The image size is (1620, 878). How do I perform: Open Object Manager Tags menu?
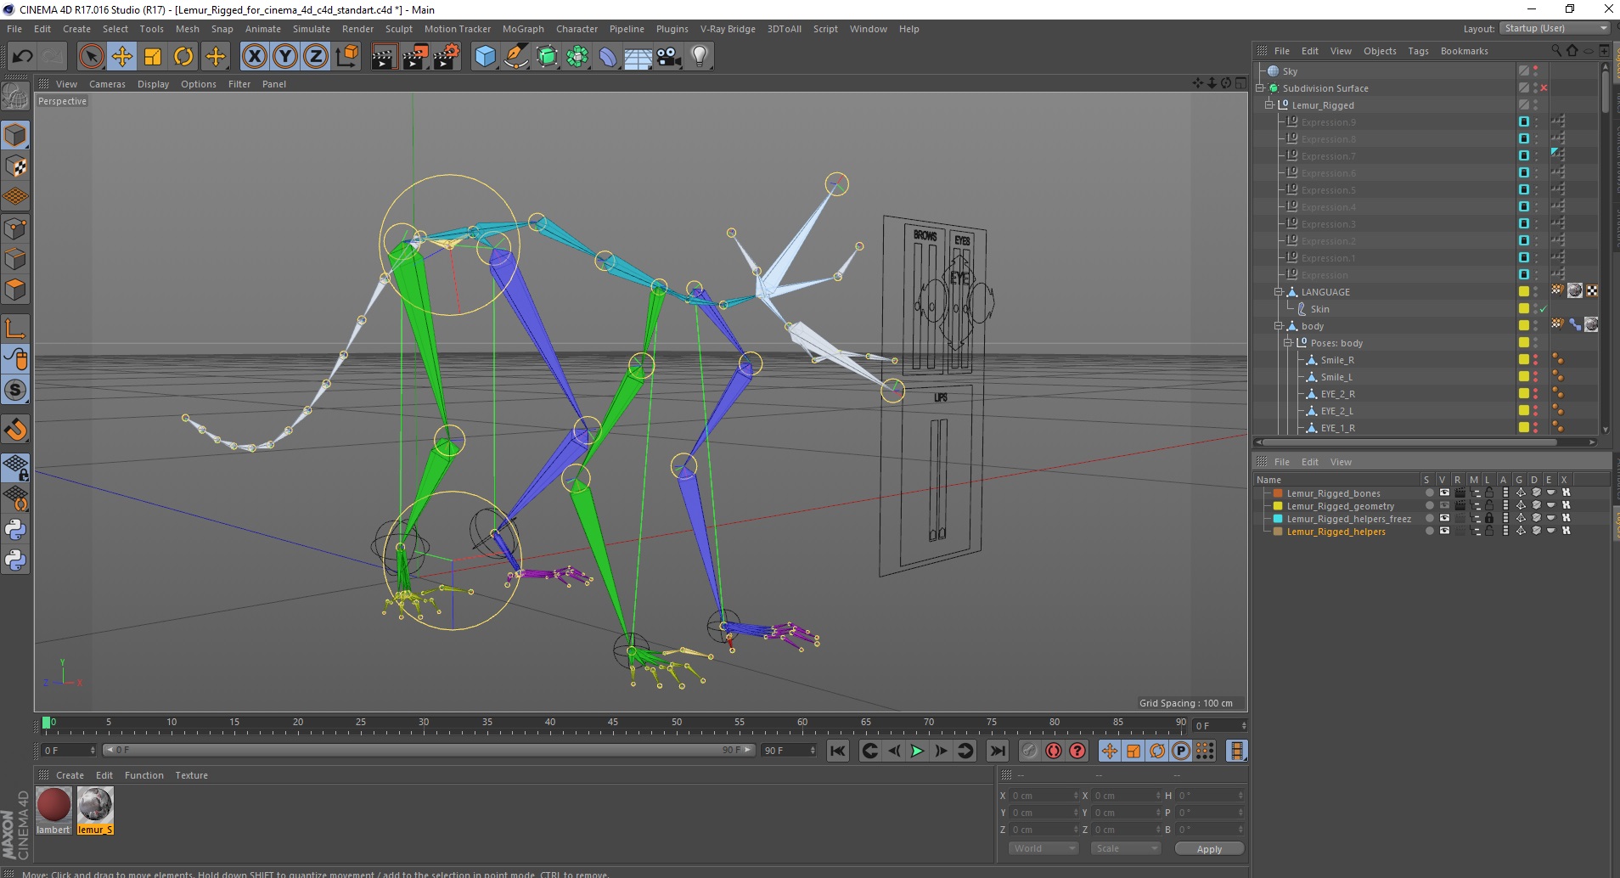point(1418,51)
